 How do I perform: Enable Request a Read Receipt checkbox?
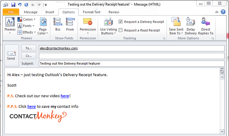121,30
